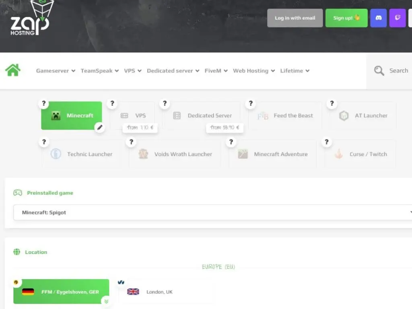This screenshot has height=309, width=412.
Task: Go to the green home icon
Action: coord(13,70)
